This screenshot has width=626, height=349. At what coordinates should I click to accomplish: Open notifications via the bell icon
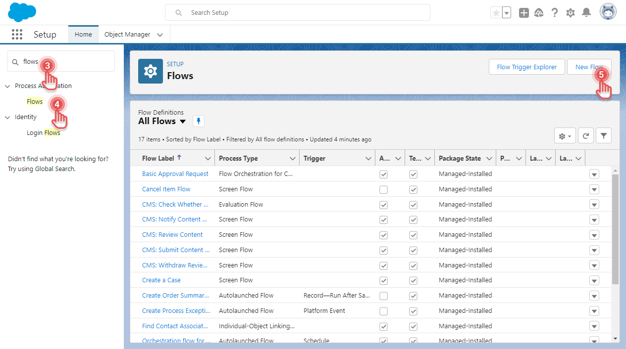(586, 12)
